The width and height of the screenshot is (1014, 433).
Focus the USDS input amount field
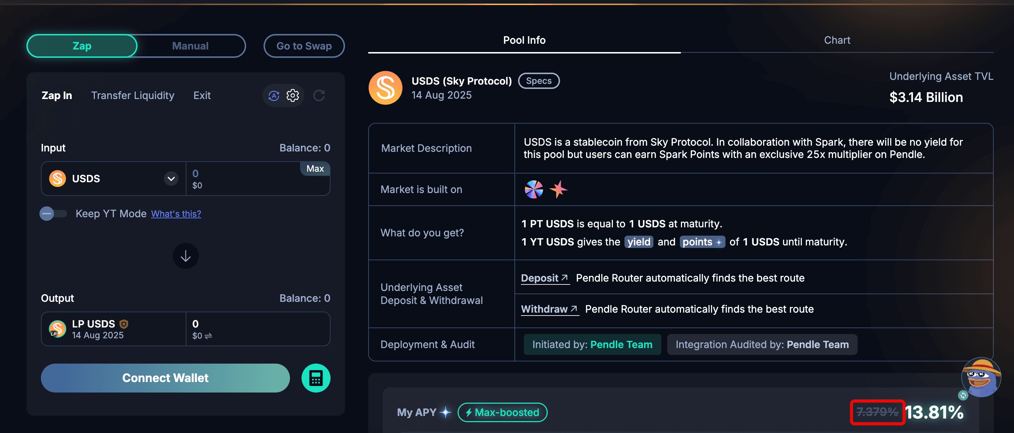point(258,179)
